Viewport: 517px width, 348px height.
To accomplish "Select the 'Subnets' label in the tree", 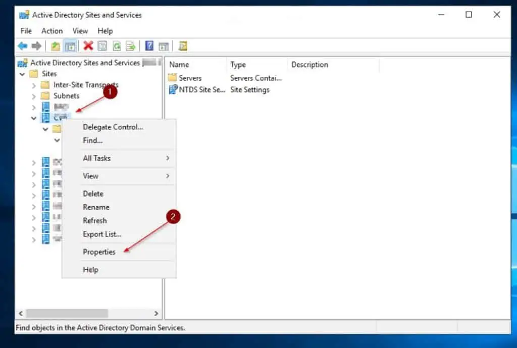I will point(66,96).
